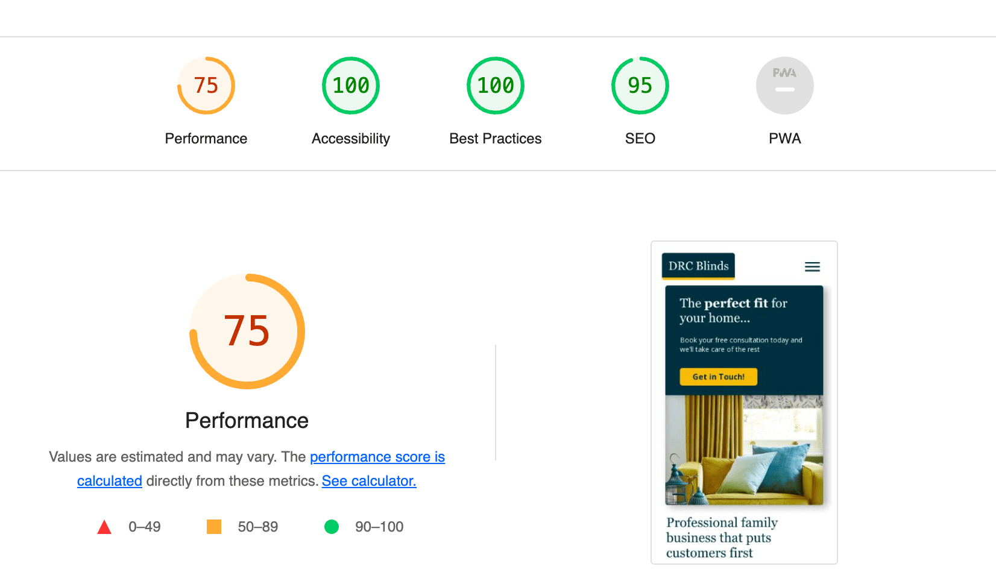Click the orange square 50–89 legend icon
Image resolution: width=996 pixels, height=587 pixels.
pyautogui.click(x=214, y=527)
